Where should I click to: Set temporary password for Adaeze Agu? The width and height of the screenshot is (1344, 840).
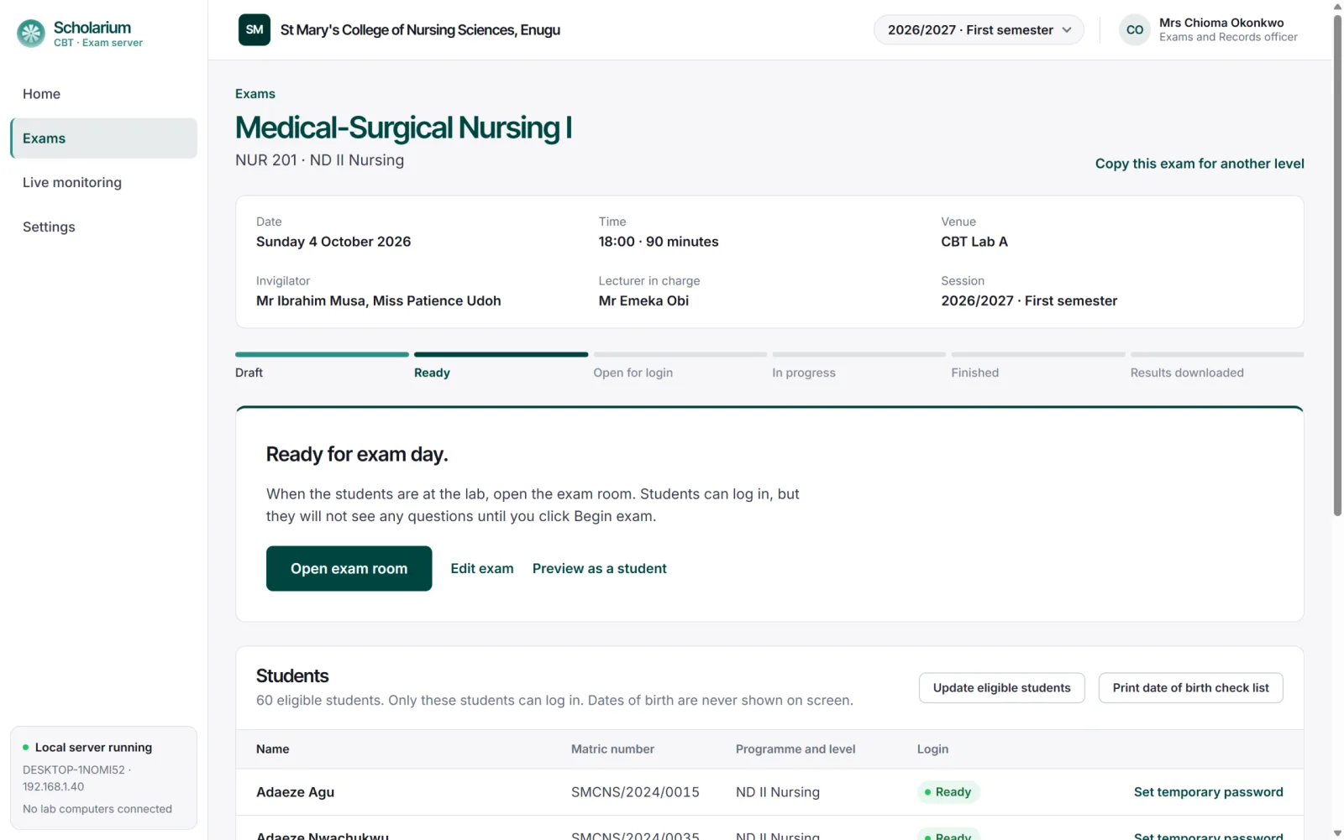click(1208, 791)
